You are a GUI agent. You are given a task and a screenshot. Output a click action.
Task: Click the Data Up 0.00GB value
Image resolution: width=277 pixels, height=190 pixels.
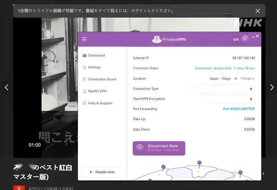tap(249, 119)
